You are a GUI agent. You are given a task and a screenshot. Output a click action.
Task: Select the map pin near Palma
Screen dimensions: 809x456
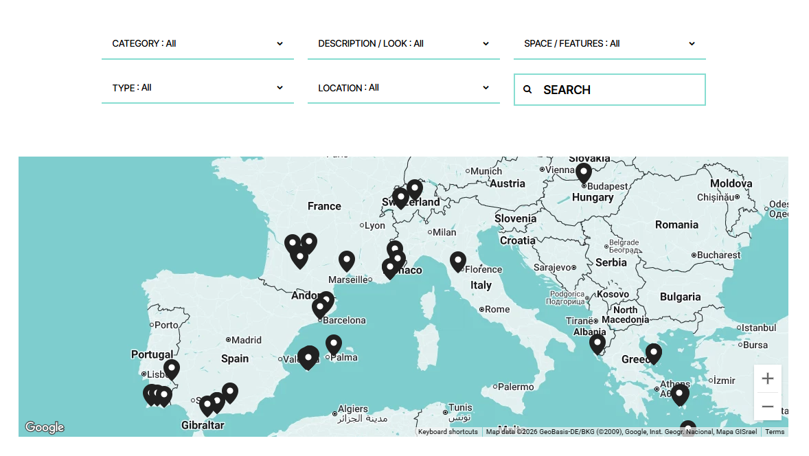[334, 345]
